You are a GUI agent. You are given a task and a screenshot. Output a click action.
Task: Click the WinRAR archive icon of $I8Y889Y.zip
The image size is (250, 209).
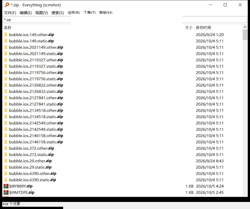(x=6, y=186)
